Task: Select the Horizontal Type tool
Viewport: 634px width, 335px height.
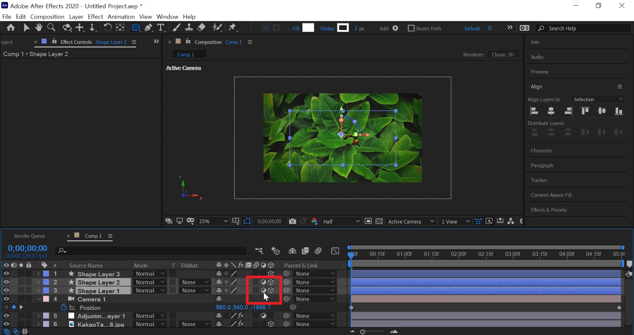Action: click(x=161, y=28)
